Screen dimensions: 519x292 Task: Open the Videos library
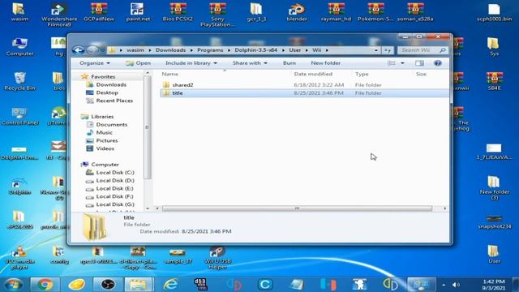click(x=105, y=148)
